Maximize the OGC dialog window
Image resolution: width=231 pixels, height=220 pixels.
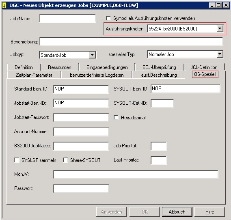(219, 5)
